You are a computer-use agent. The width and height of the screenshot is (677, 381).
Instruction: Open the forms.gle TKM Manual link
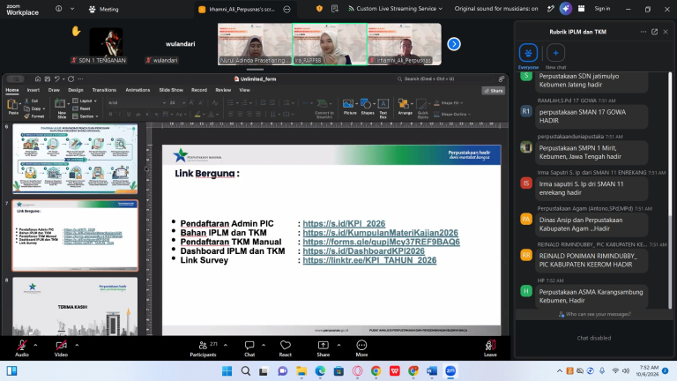tap(381, 242)
